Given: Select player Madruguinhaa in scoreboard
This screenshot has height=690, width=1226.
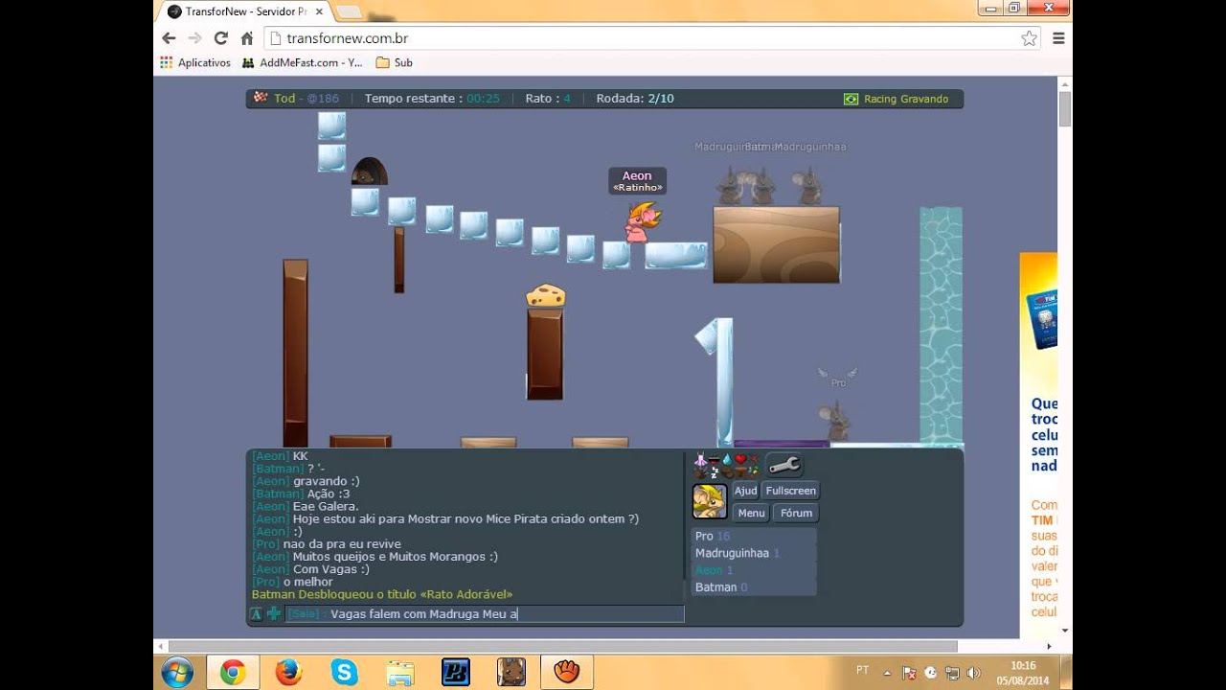Looking at the screenshot, I should 754,553.
